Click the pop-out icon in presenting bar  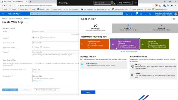point(114,3)
